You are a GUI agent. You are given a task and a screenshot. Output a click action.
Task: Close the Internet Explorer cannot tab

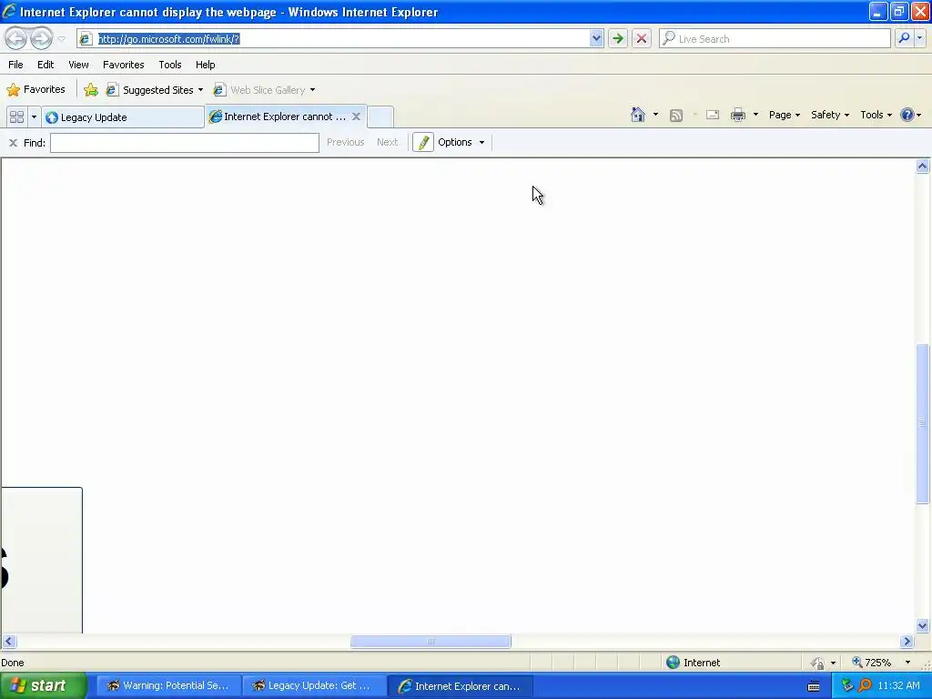pos(356,116)
